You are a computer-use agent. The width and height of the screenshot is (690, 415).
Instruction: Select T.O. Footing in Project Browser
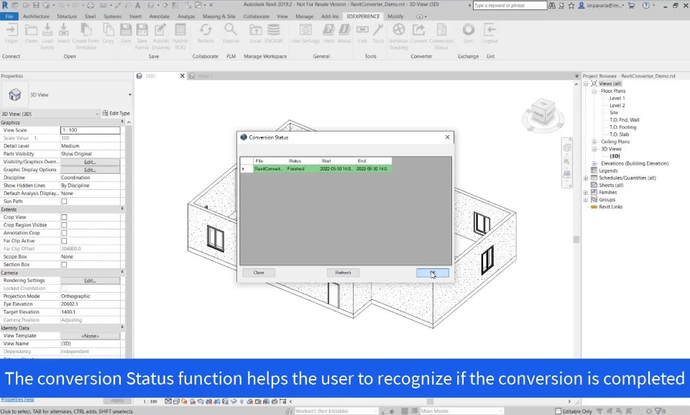coord(622,127)
